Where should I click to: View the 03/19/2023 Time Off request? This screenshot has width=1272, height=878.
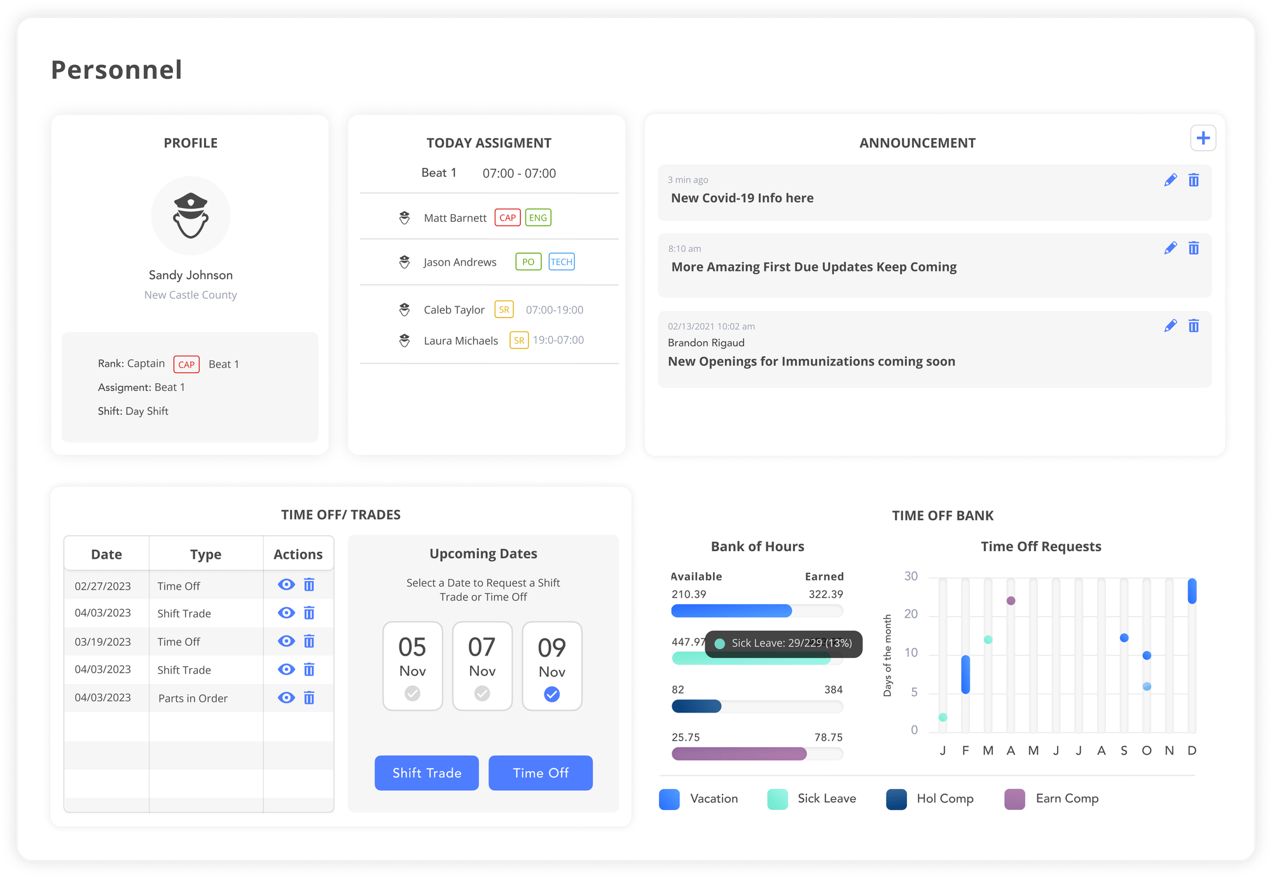coord(286,641)
